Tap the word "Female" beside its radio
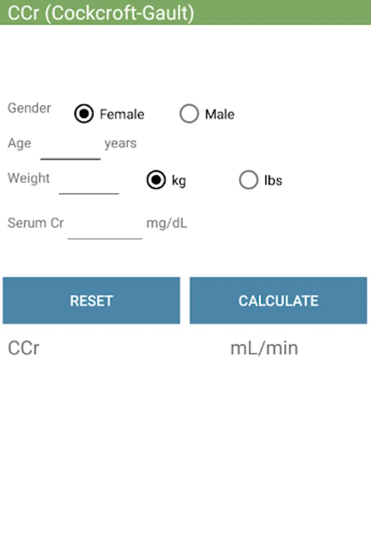Screen dimensions: 371x549 122,115
